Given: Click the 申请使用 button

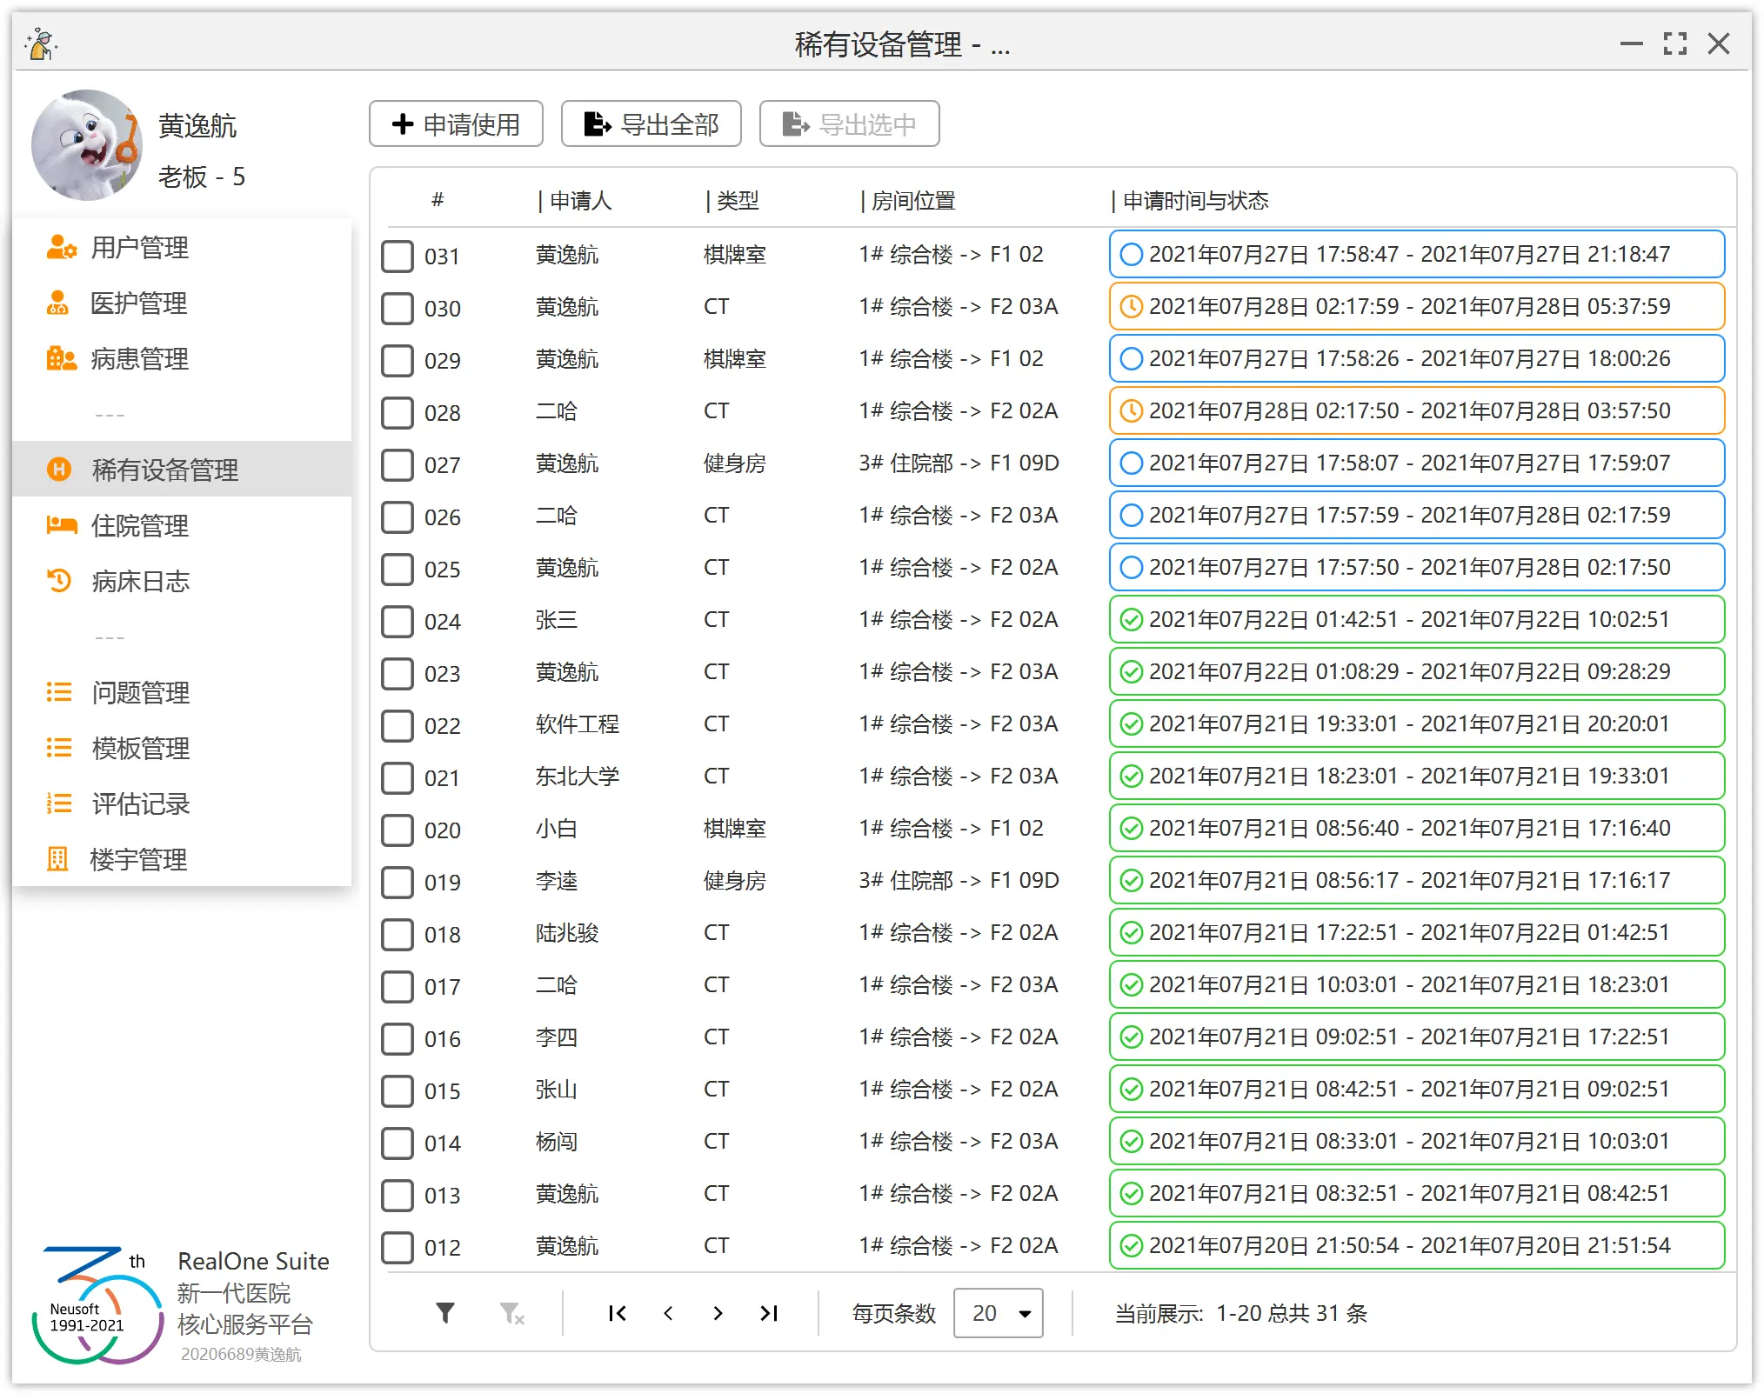Looking at the screenshot, I should pyautogui.click(x=456, y=124).
